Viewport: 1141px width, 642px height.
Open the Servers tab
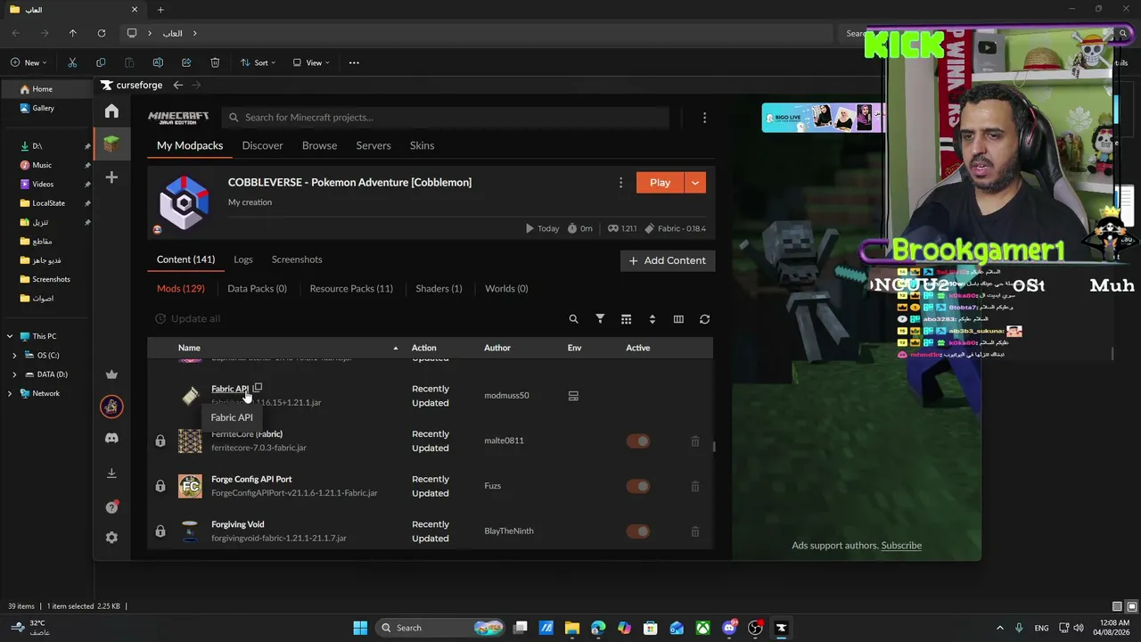click(373, 145)
